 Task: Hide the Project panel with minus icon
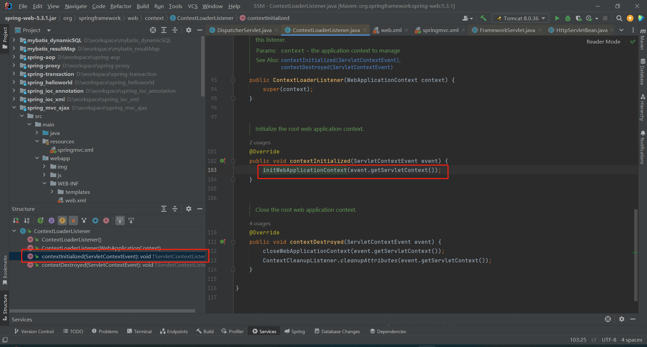200,30
